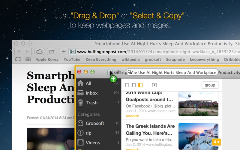Viewport: 240px width, 150px height.
Task: Click the Trash bin icon
Action: [x=80, y=102]
